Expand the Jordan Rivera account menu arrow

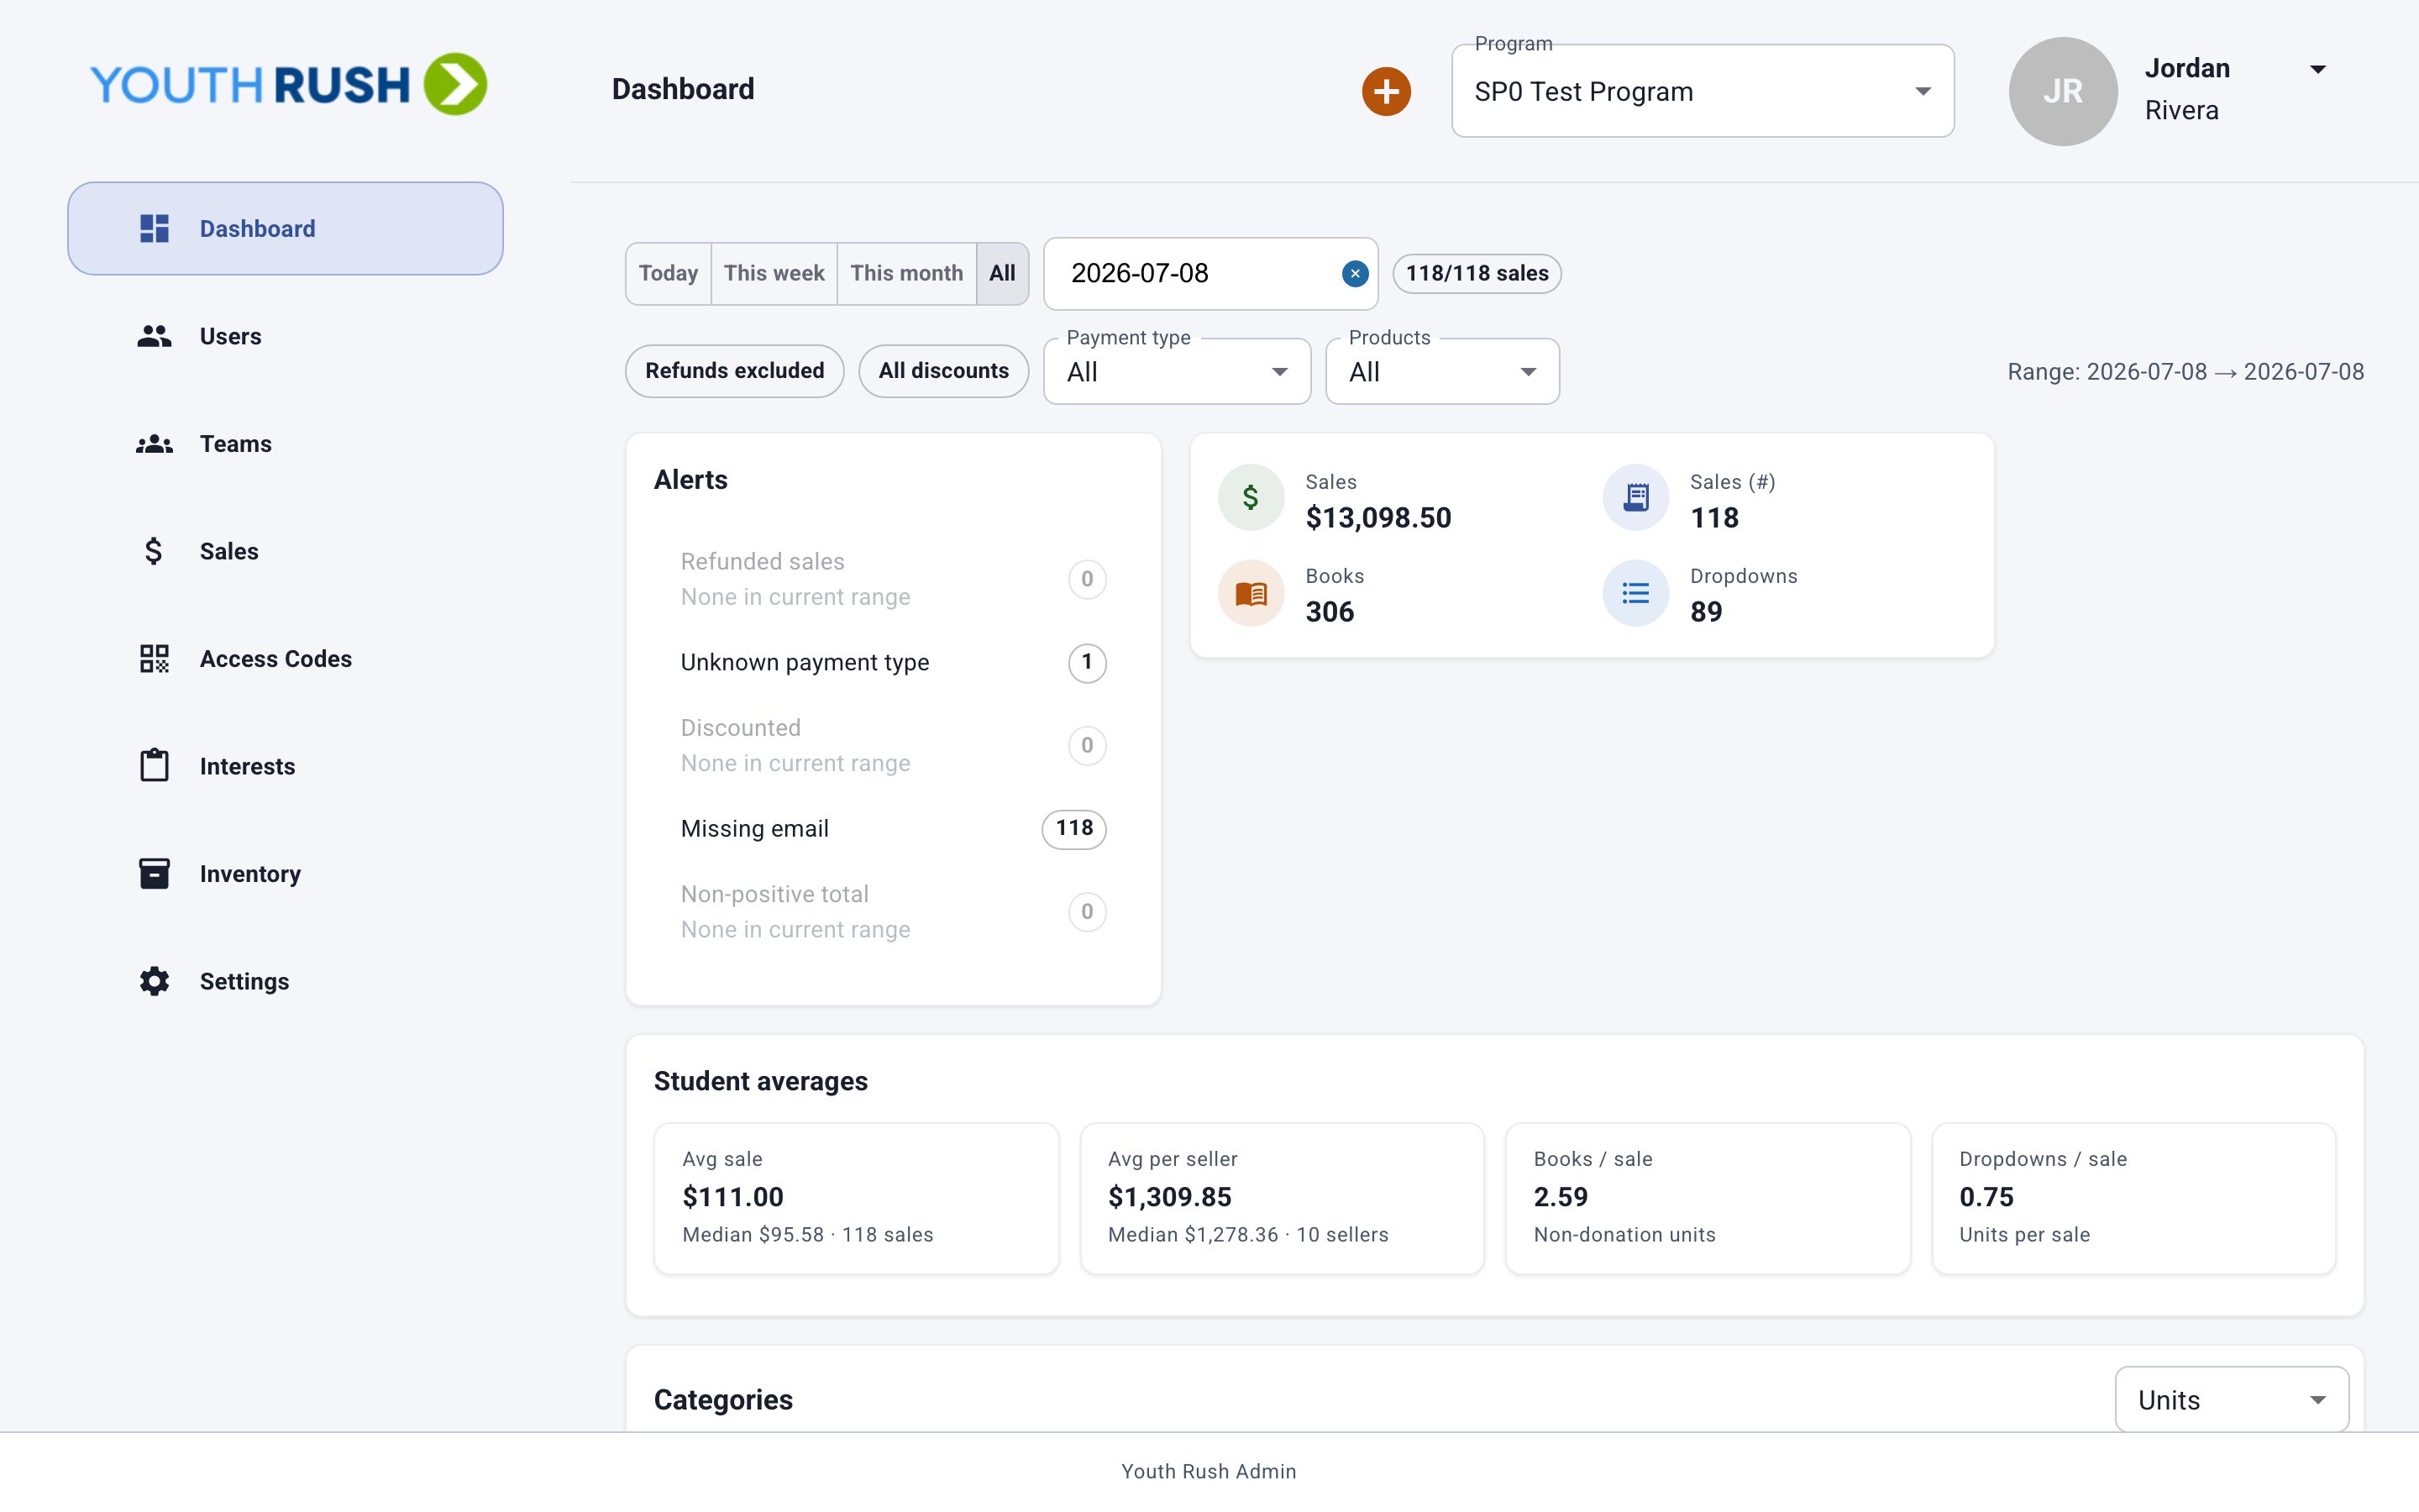click(2318, 69)
